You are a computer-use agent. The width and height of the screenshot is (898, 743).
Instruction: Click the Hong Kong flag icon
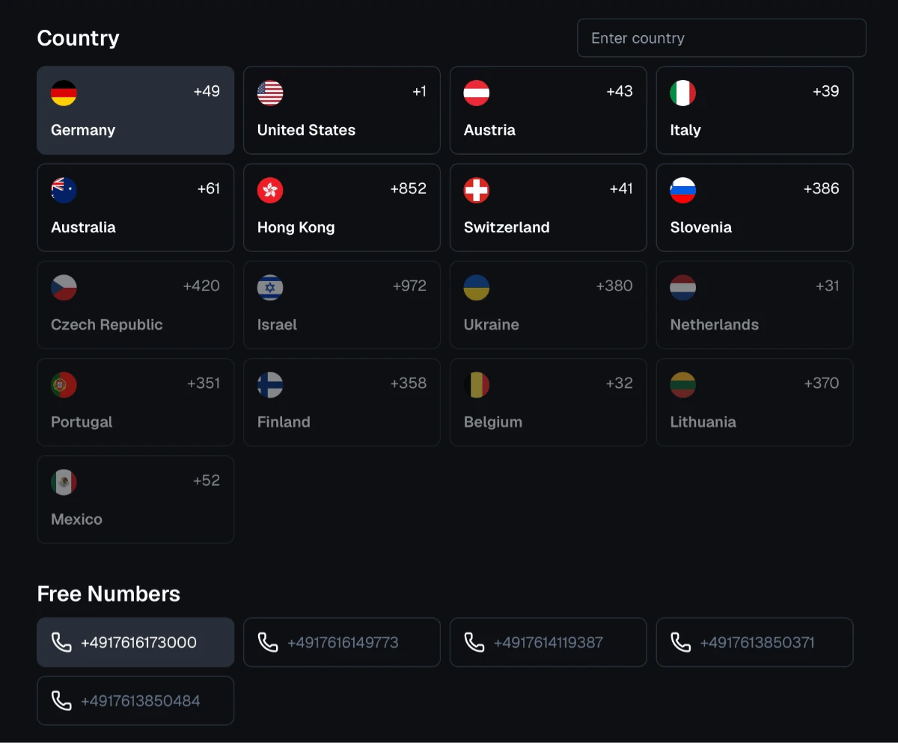270,191
